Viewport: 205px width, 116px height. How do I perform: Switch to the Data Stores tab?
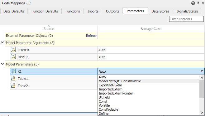[160, 11]
